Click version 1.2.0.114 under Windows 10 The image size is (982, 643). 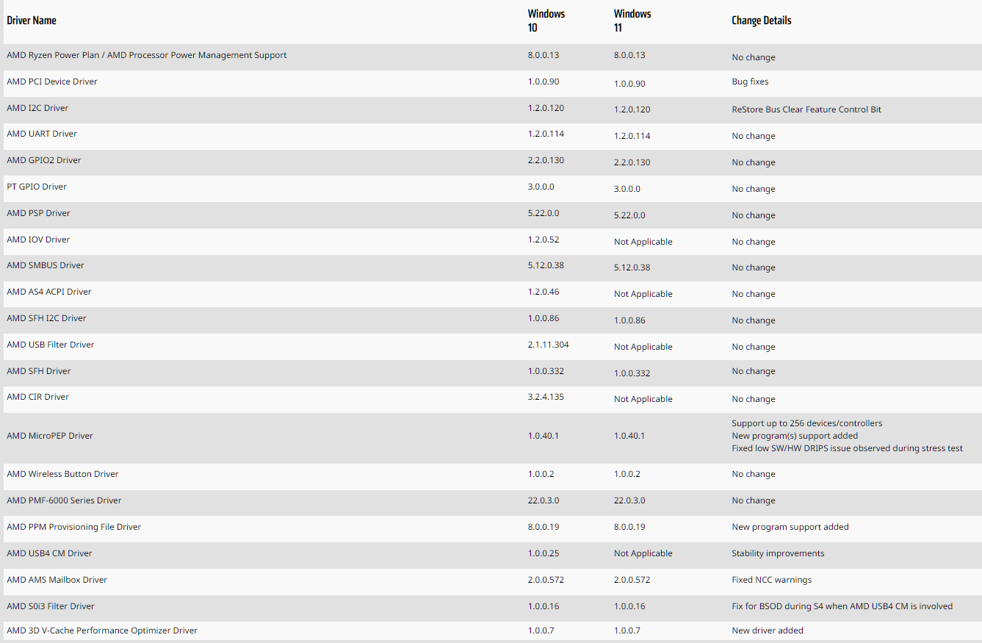point(546,134)
